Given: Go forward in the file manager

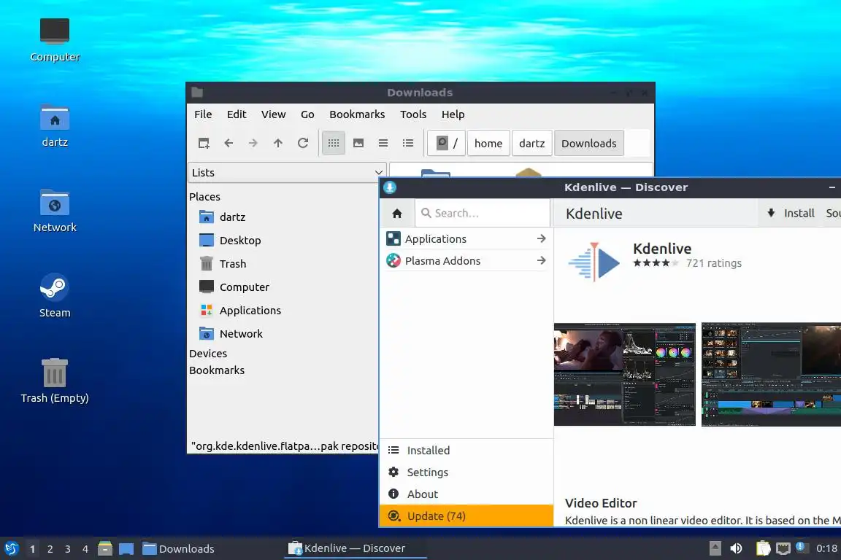Looking at the screenshot, I should tap(253, 143).
